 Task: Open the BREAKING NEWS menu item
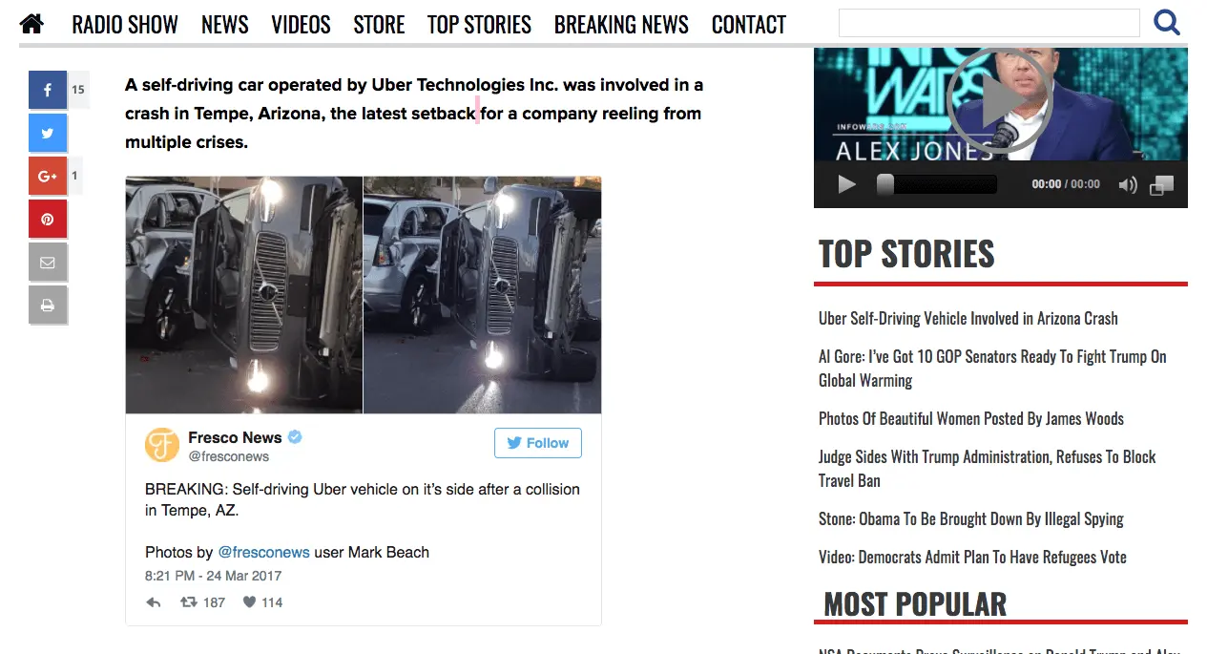(621, 25)
